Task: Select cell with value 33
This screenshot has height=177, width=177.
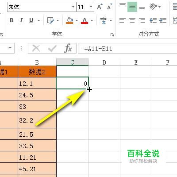Action: (x=37, y=106)
